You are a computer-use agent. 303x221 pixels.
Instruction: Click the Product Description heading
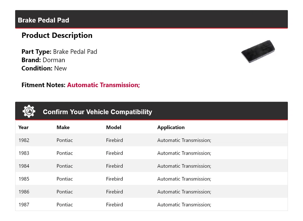click(x=57, y=35)
